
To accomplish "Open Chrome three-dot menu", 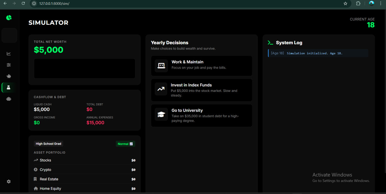I will (381, 3).
